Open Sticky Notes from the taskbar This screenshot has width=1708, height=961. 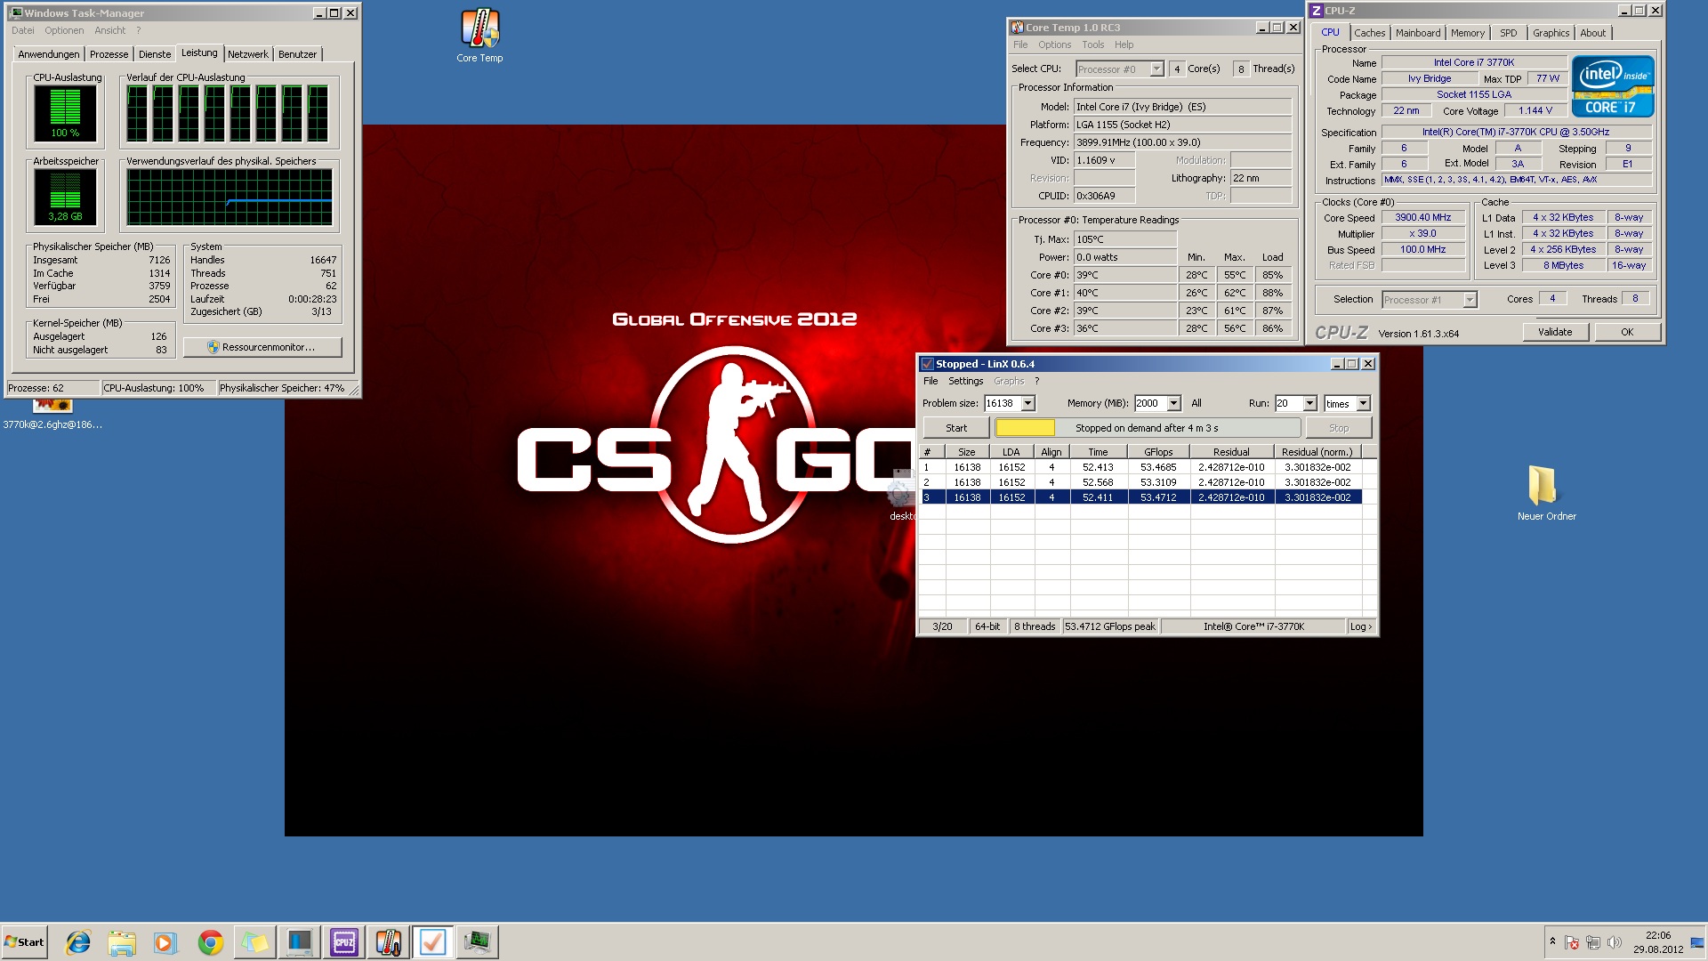254,942
